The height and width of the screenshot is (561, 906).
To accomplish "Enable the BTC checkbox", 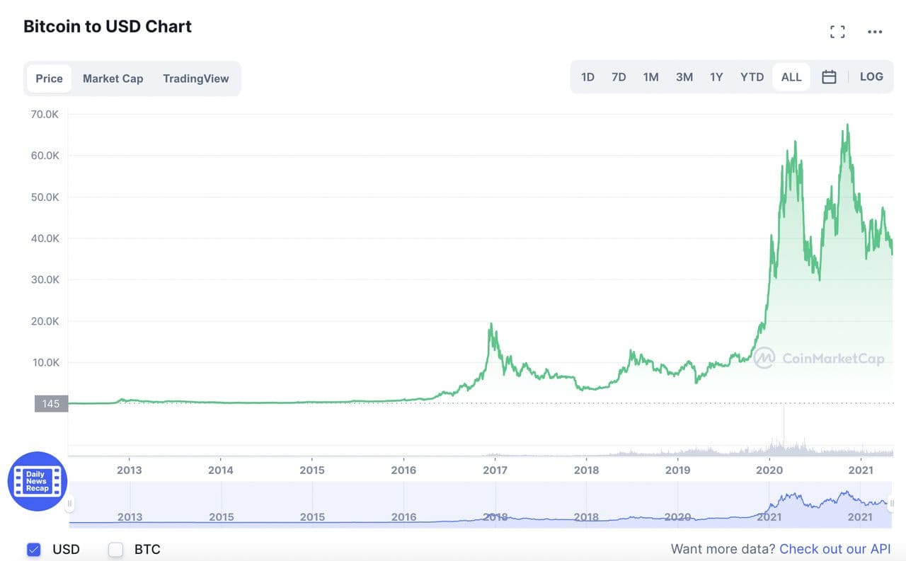I will point(115,549).
